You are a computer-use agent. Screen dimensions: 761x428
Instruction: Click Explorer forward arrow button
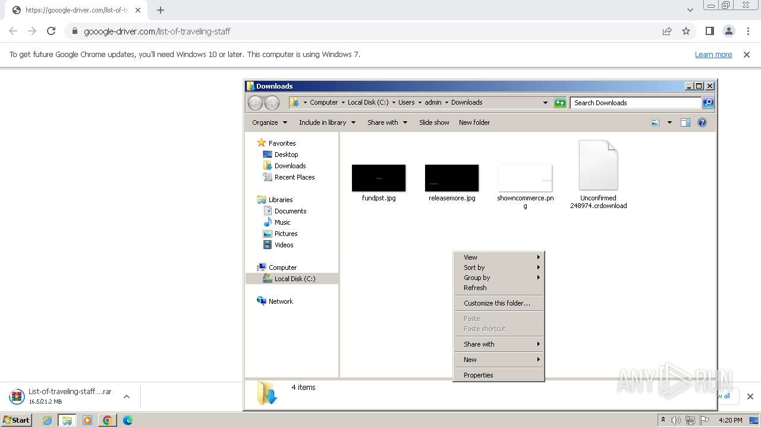click(272, 103)
